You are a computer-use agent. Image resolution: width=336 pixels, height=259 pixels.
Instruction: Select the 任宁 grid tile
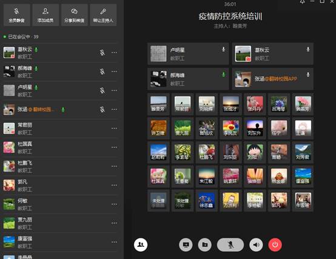tap(279, 128)
